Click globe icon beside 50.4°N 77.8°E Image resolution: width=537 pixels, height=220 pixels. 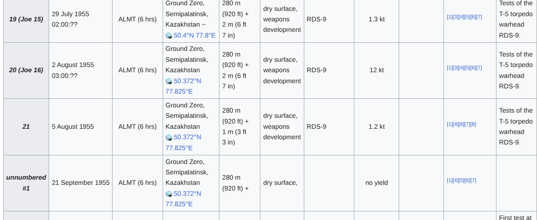click(x=169, y=36)
